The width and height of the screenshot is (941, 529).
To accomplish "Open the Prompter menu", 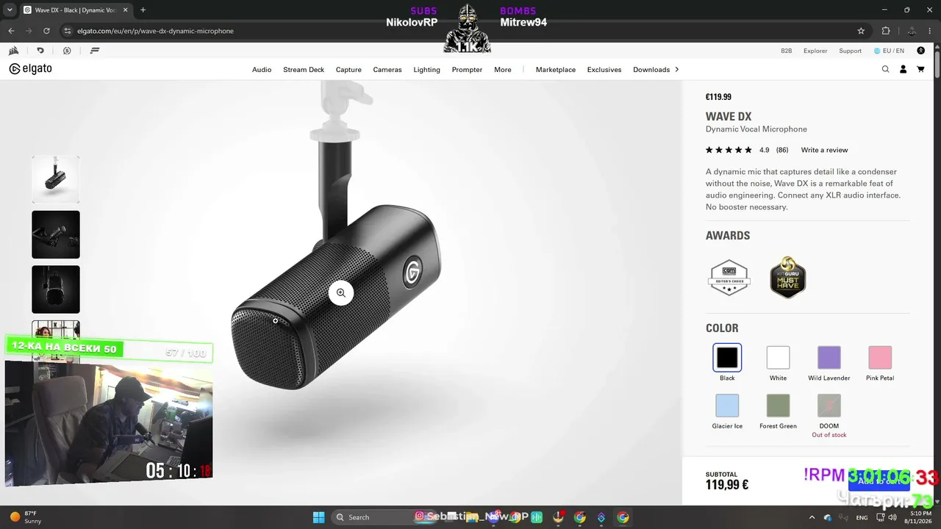I will tap(467, 70).
